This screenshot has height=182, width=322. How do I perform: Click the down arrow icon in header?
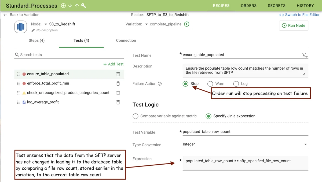pyautogui.click(x=70, y=6)
